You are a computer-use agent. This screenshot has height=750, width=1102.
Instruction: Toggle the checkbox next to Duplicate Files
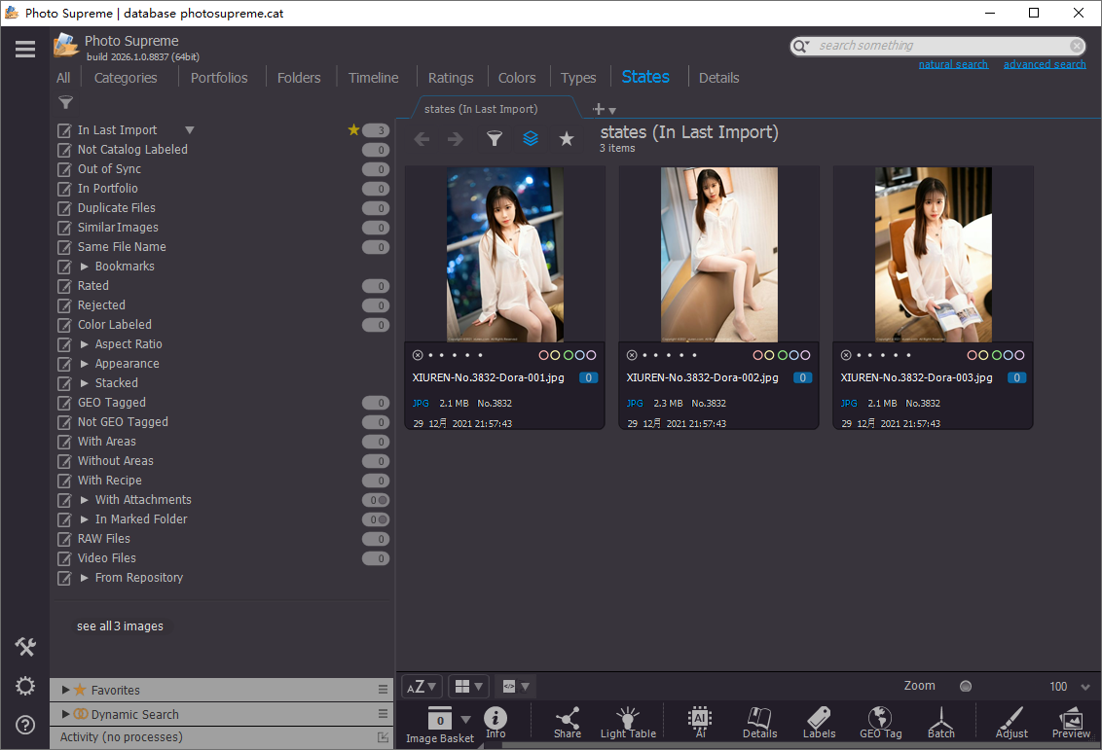click(65, 208)
